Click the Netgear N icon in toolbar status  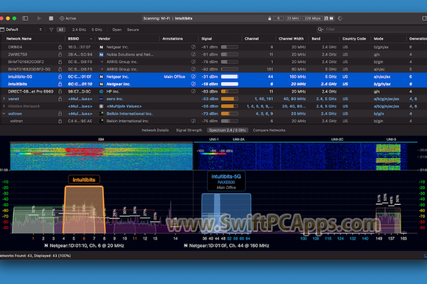332,18
